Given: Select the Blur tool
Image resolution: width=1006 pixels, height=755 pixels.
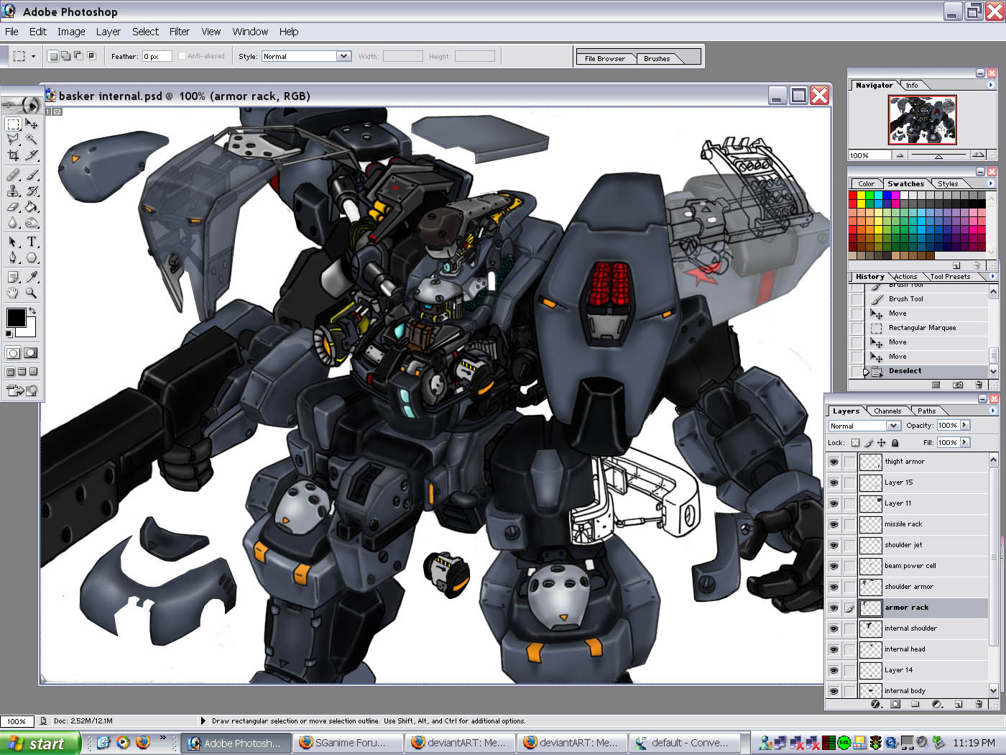Looking at the screenshot, I should point(13,222).
